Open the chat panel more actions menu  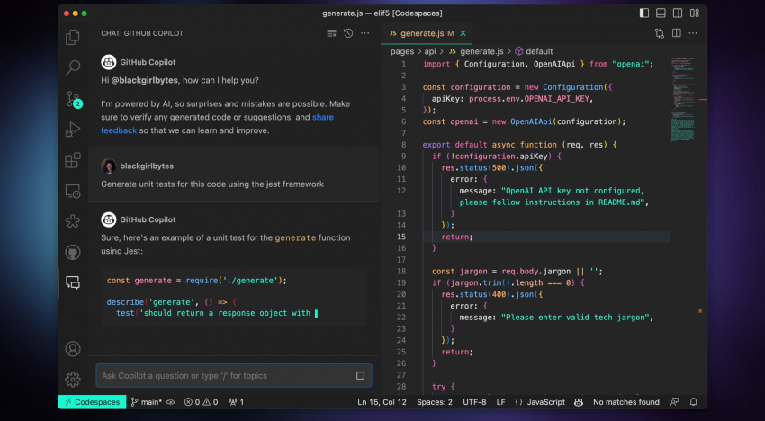pyautogui.click(x=364, y=33)
